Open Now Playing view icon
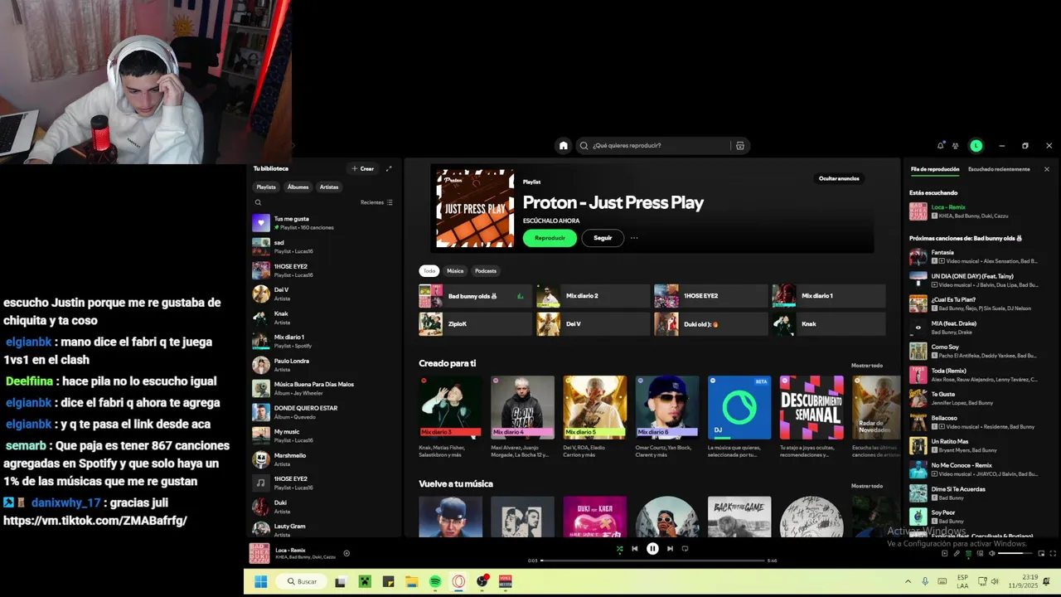 [944, 553]
